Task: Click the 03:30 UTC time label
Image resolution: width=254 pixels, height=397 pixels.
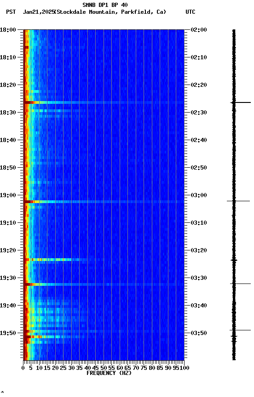Action: (199, 278)
